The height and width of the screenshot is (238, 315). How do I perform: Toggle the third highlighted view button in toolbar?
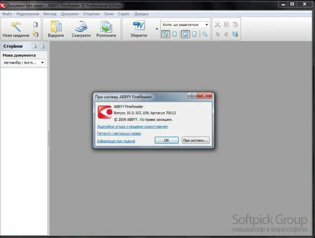tap(185, 34)
